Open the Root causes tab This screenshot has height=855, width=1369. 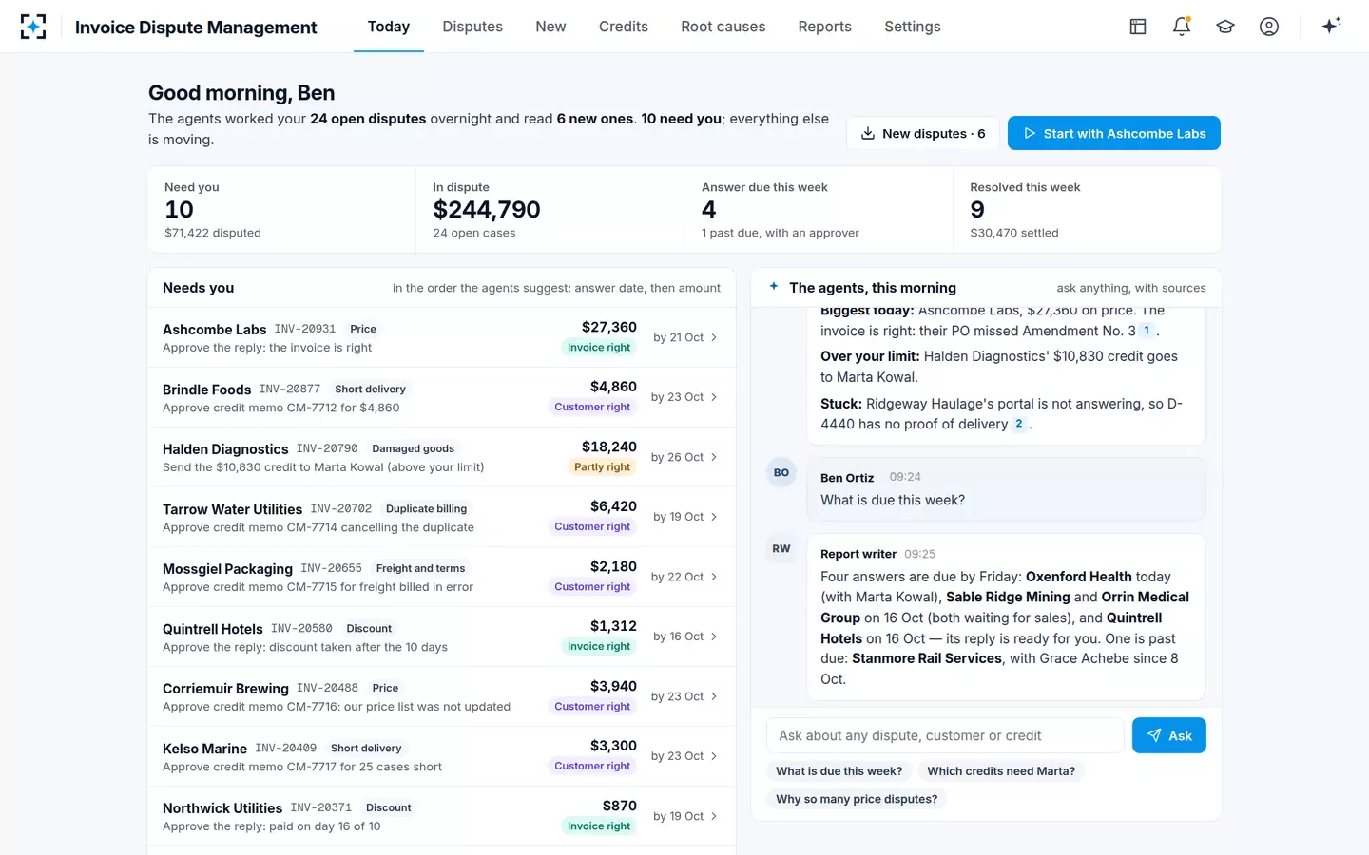point(723,27)
